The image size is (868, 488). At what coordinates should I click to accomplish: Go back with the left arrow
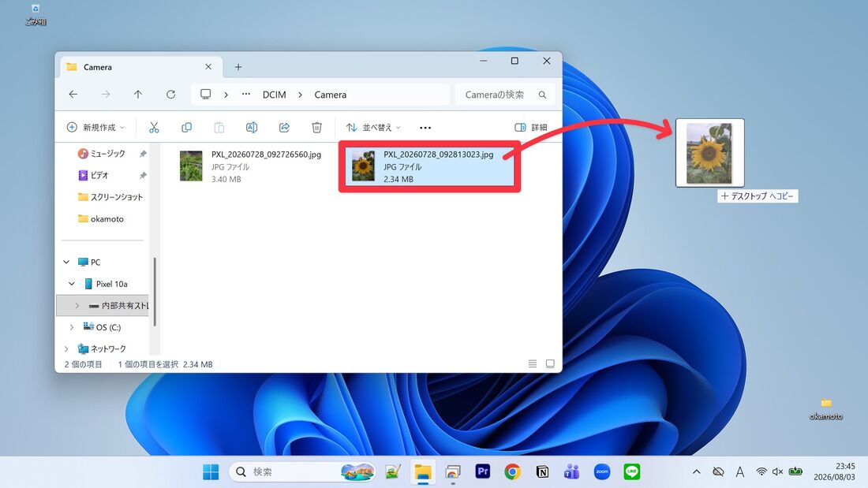(x=73, y=95)
